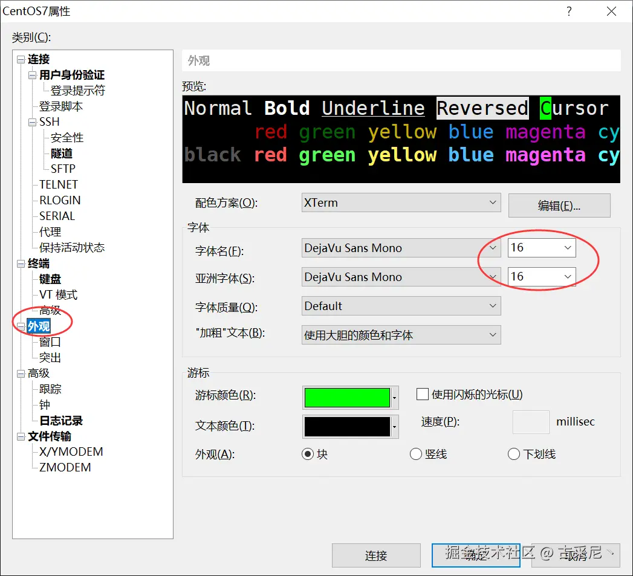Click the 连接 button

[376, 555]
